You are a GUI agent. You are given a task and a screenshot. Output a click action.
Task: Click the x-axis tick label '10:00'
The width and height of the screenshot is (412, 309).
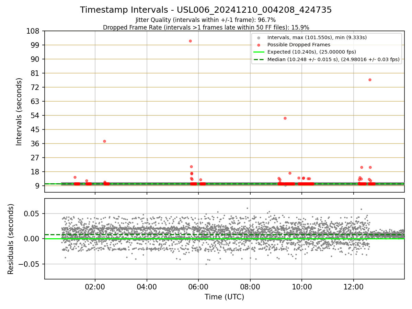point(302,287)
